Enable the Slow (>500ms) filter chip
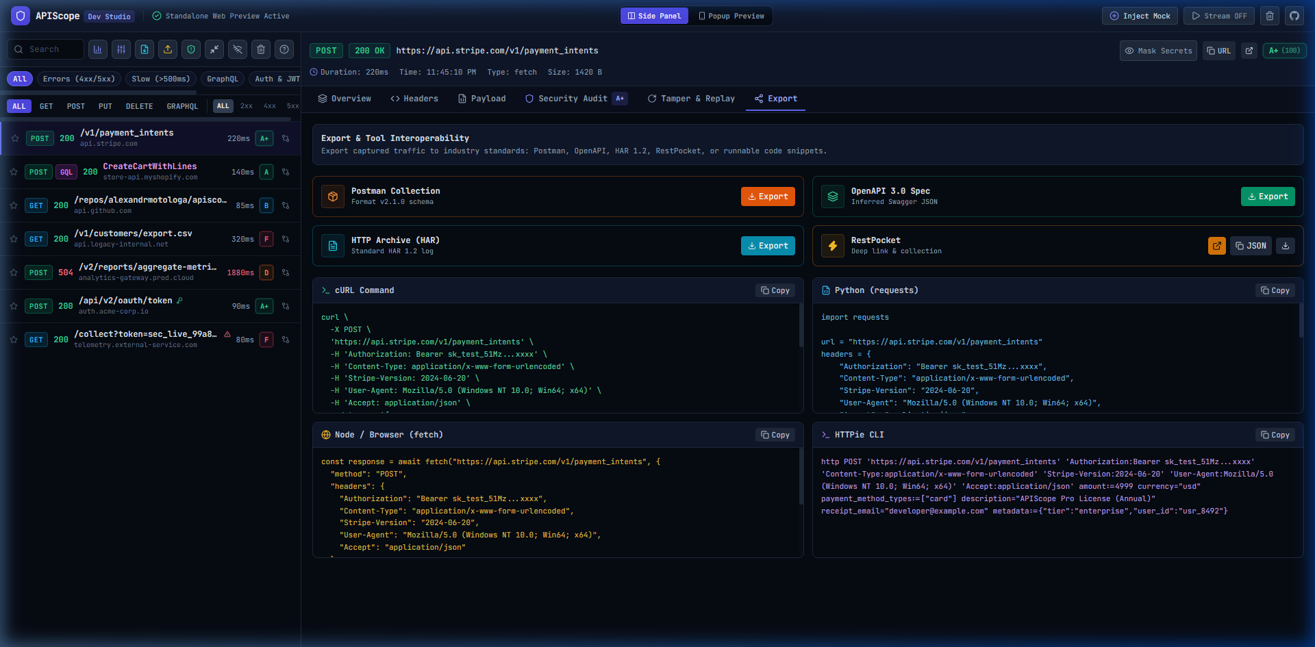Viewport: 1315px width, 647px height. (x=161, y=79)
